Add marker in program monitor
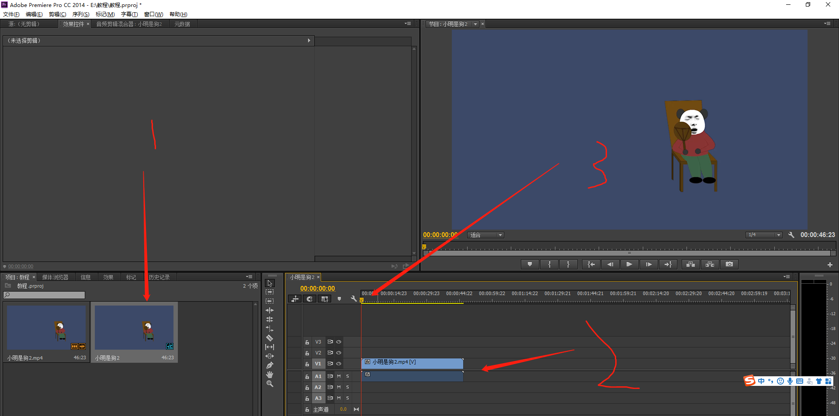Screen dimensions: 839x416 [x=530, y=264]
